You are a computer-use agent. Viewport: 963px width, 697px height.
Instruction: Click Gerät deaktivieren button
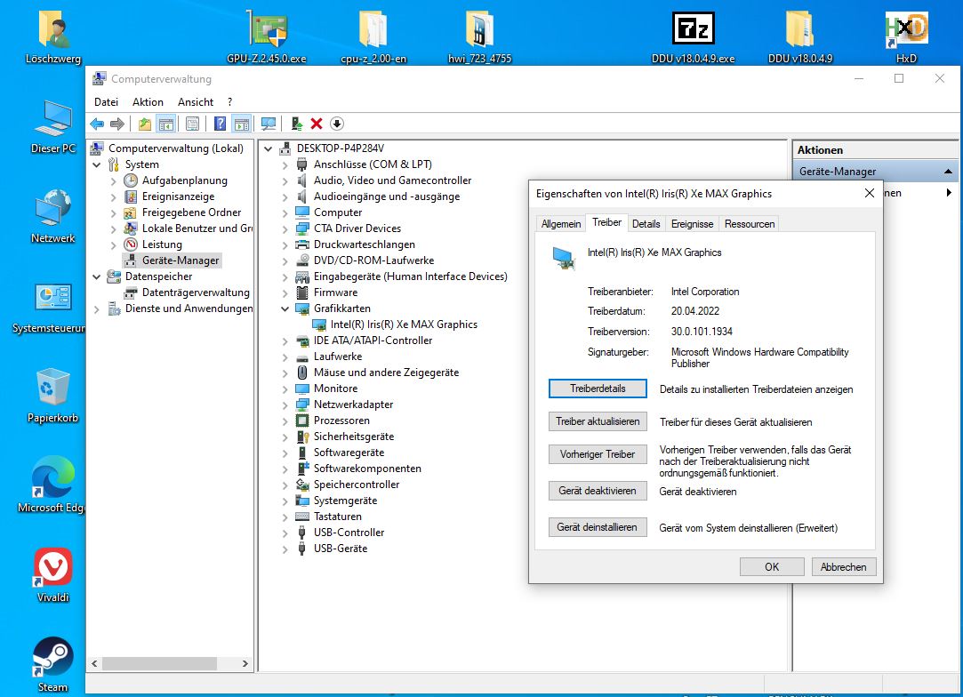click(598, 491)
